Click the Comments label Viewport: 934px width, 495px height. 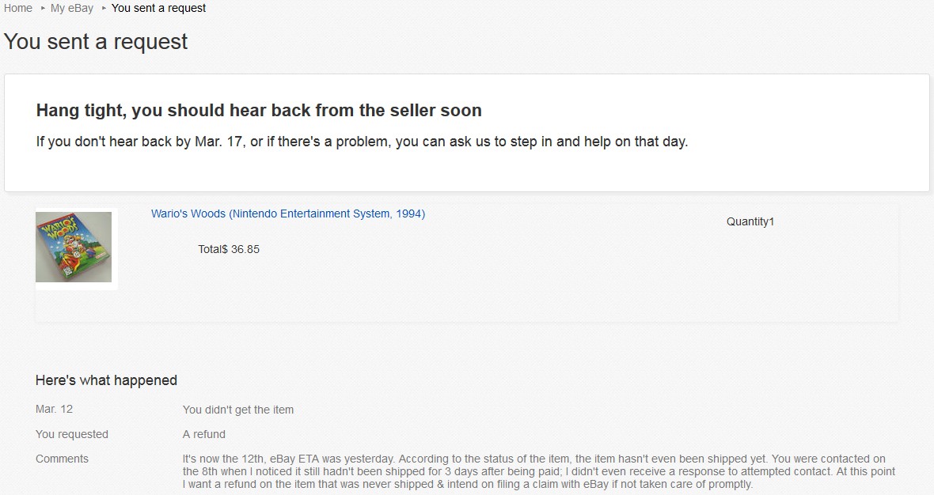point(62,459)
